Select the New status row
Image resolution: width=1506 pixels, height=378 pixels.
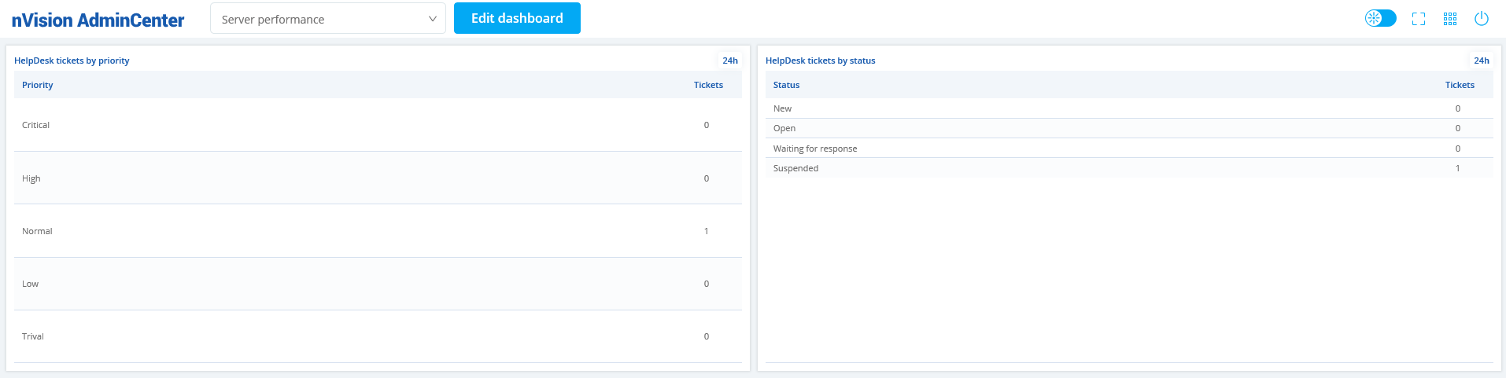pyautogui.click(x=1129, y=108)
